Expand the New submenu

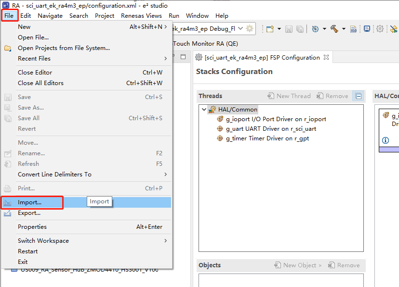coord(87,27)
